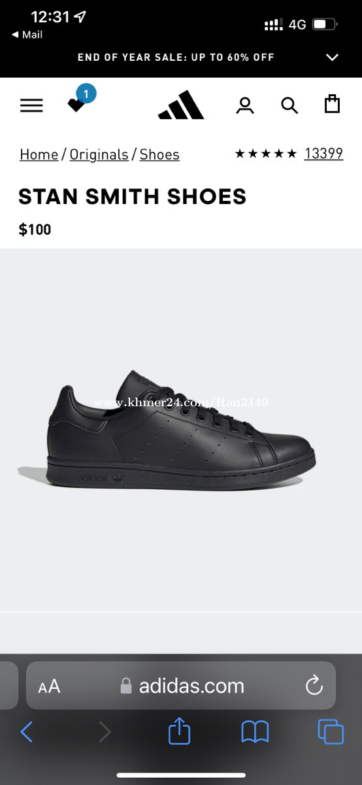Go to the Home breadcrumb link
The width and height of the screenshot is (362, 785).
point(39,154)
